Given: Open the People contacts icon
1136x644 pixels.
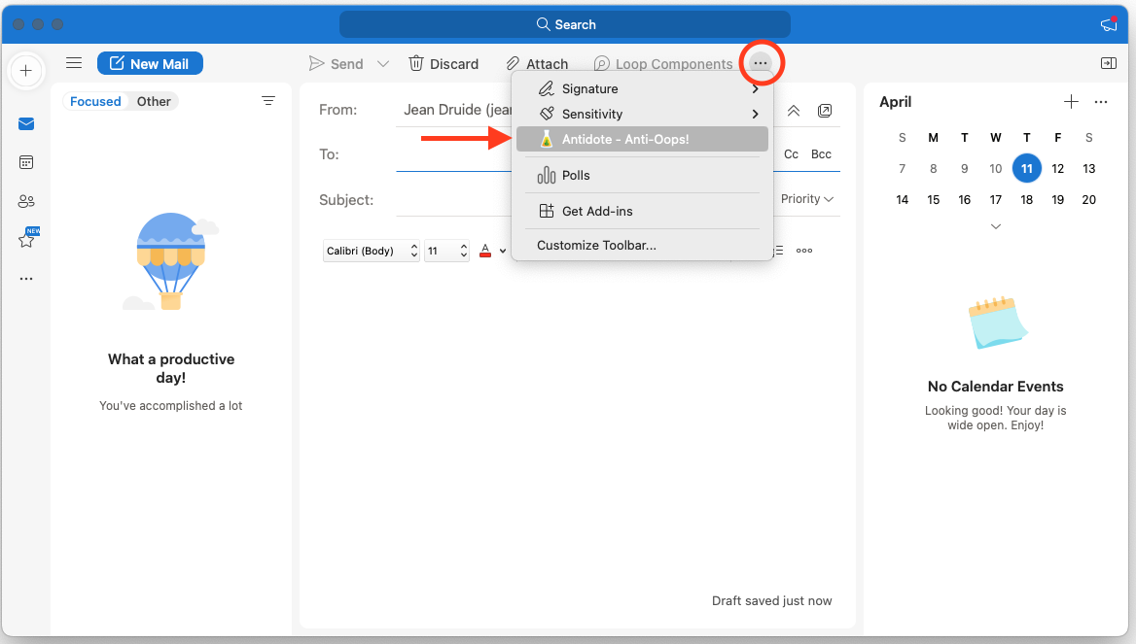Looking at the screenshot, I should click(26, 201).
